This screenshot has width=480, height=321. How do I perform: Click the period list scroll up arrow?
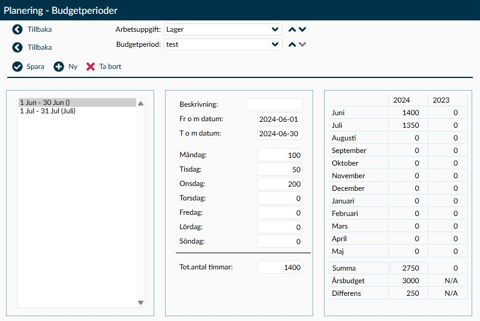(141, 103)
